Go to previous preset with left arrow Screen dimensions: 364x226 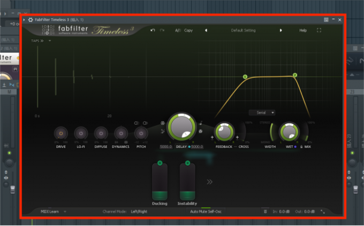(x=206, y=30)
